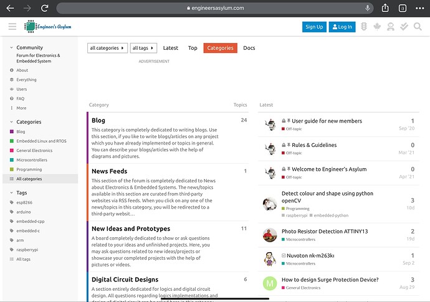The width and height of the screenshot is (430, 302).
Task: Click avatar beside Photo Resistor Detection topic
Action: (x=270, y=235)
